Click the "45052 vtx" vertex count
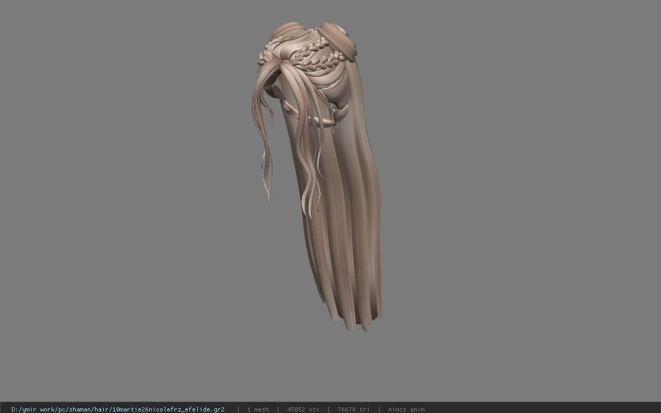 point(303,409)
